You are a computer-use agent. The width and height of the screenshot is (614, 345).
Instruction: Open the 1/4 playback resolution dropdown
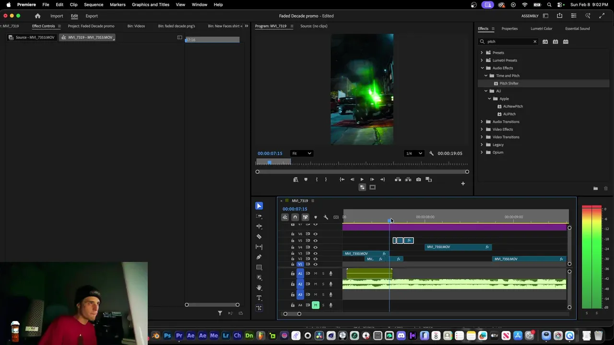[x=414, y=153]
